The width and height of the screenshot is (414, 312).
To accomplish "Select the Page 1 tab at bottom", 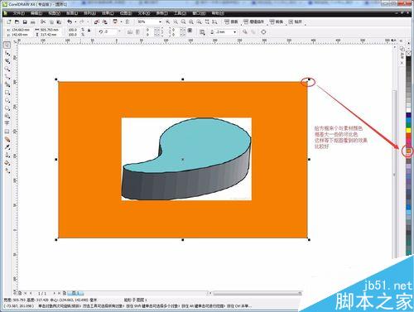I will point(75,293).
